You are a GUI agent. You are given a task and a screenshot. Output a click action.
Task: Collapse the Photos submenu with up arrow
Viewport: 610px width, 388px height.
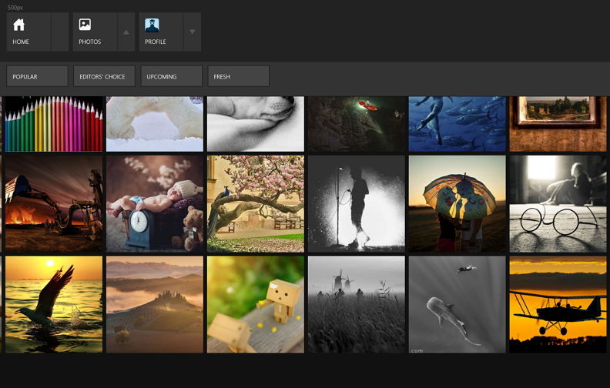tap(126, 32)
